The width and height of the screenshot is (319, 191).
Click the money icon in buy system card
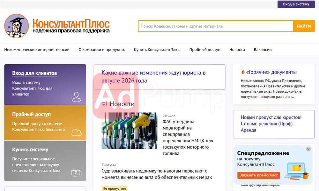coord(77,173)
